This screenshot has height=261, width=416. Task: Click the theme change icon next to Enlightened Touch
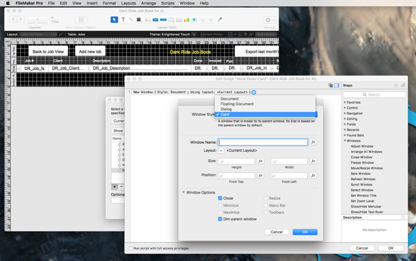(x=194, y=35)
